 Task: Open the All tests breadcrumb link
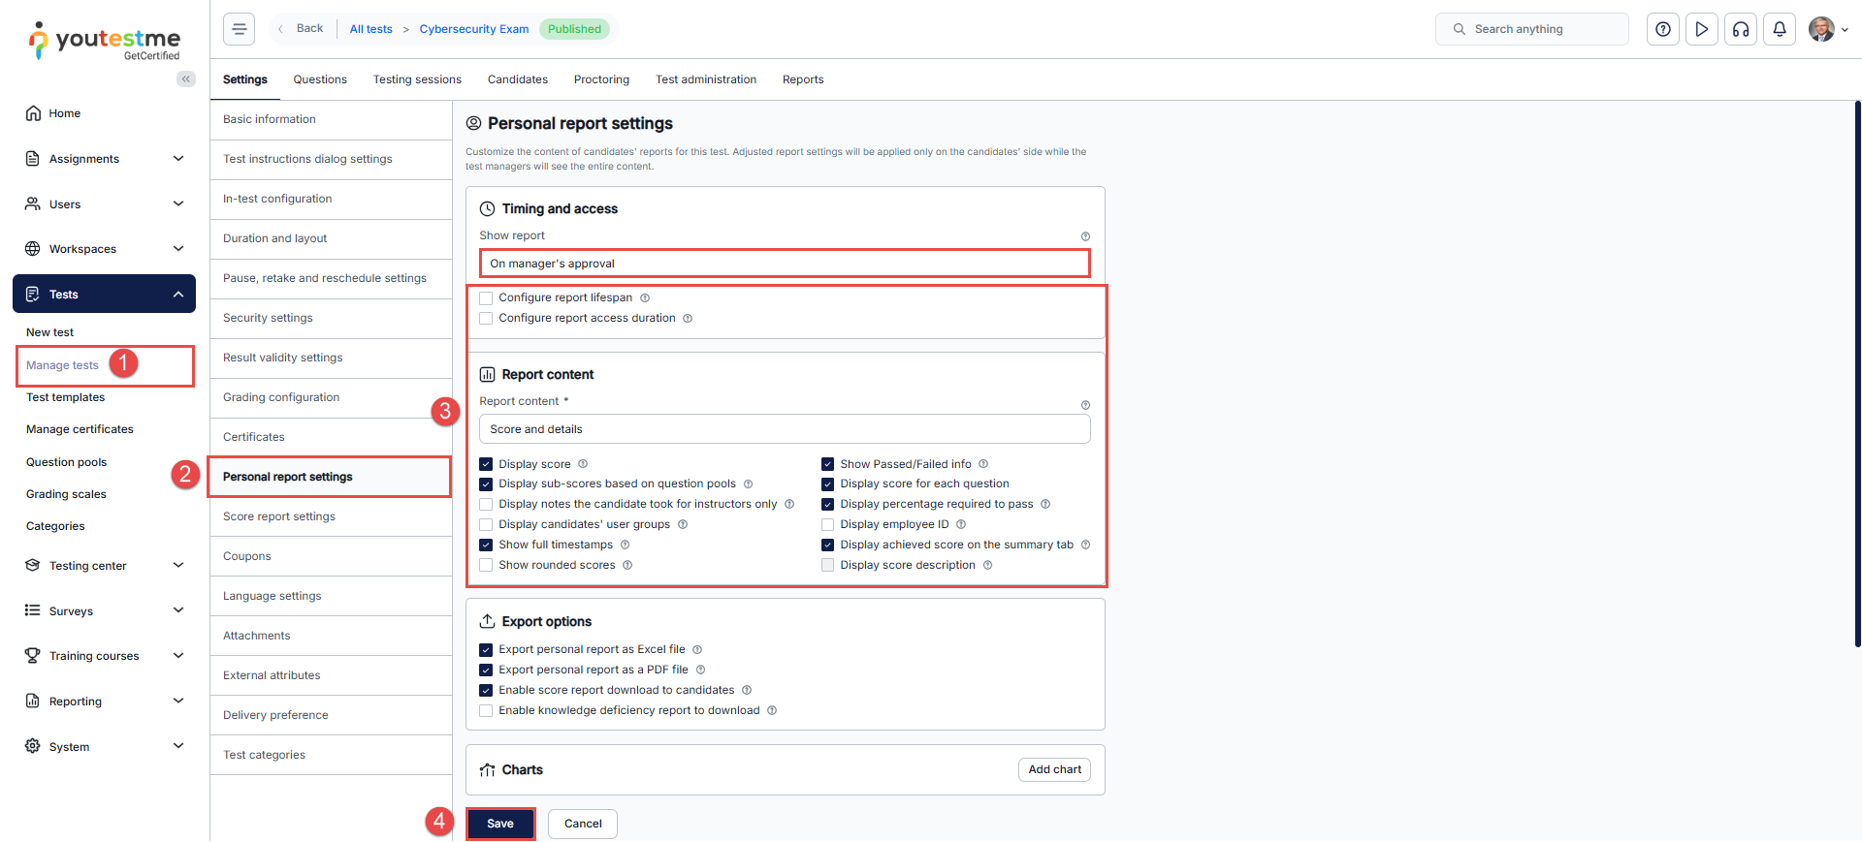(371, 29)
